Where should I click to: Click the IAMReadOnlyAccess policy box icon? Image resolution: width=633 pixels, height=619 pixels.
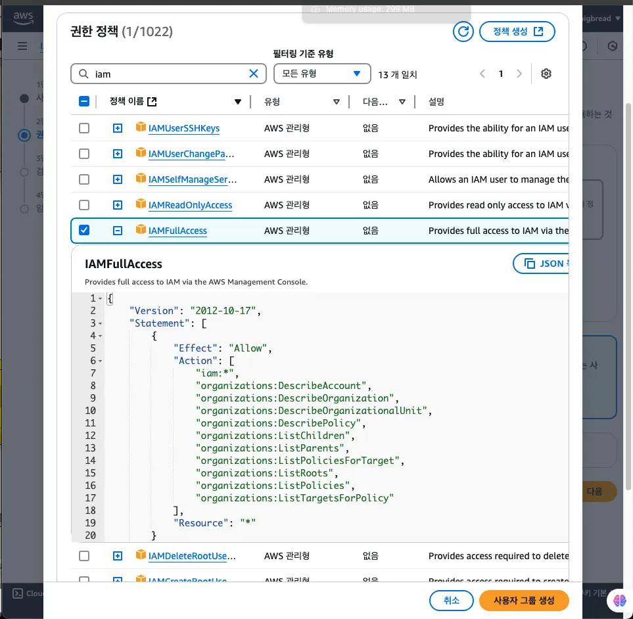[x=141, y=204]
